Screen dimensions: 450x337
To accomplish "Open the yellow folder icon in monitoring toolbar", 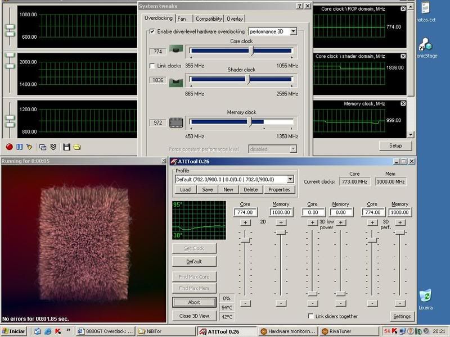I will click(77, 147).
